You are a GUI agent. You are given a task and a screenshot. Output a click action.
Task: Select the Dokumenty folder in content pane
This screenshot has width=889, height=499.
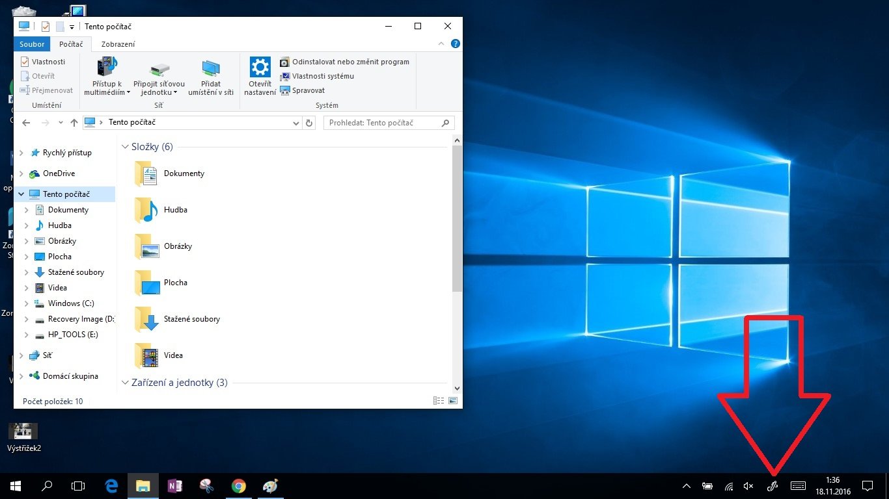point(170,173)
